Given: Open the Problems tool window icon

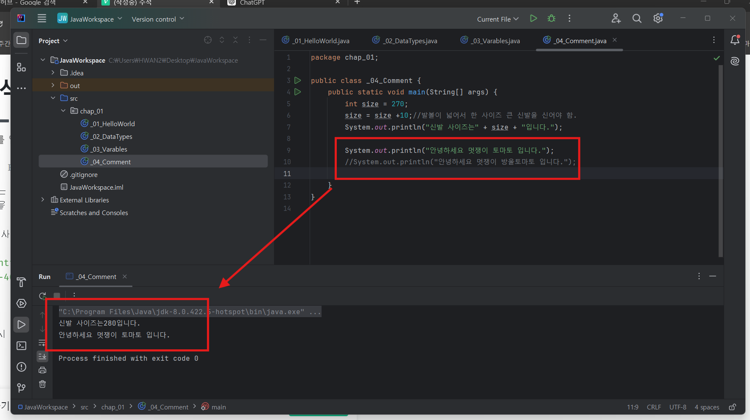Looking at the screenshot, I should point(21,367).
